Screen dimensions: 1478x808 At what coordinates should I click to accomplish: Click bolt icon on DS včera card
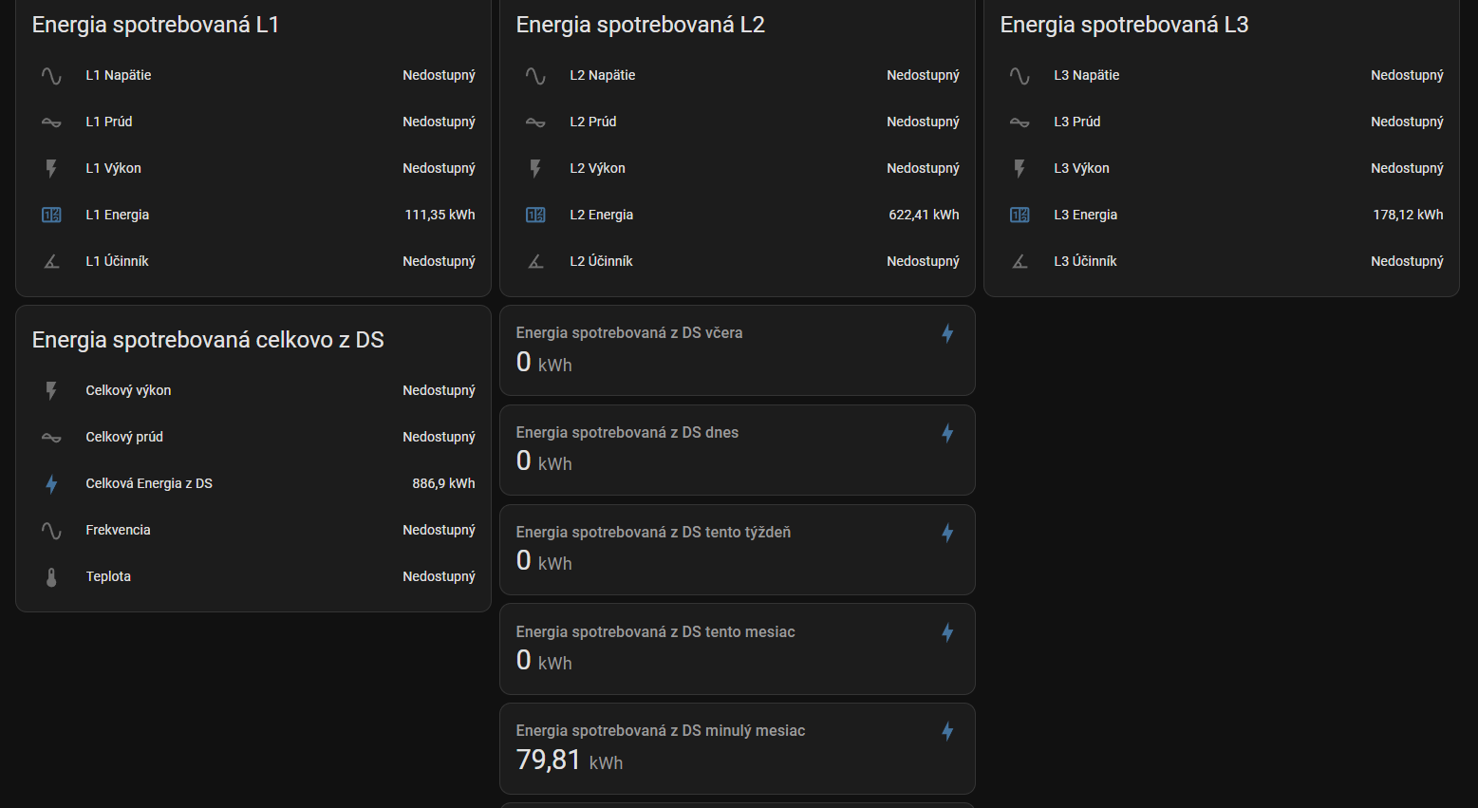coord(947,333)
